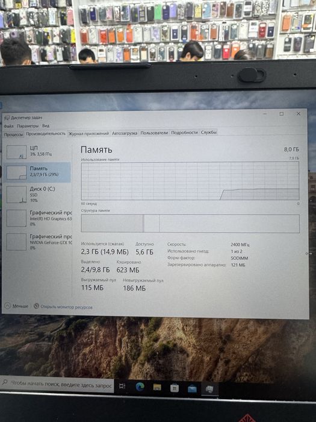Open the Журнал приложений tab
This screenshot has height=422, width=316.
click(88, 133)
